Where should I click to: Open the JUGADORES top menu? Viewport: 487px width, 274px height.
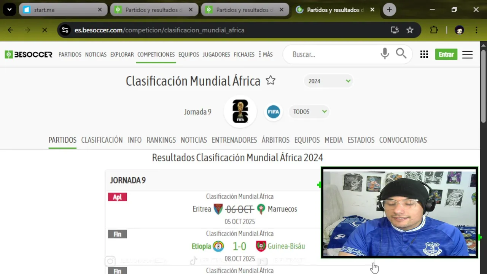point(216,54)
